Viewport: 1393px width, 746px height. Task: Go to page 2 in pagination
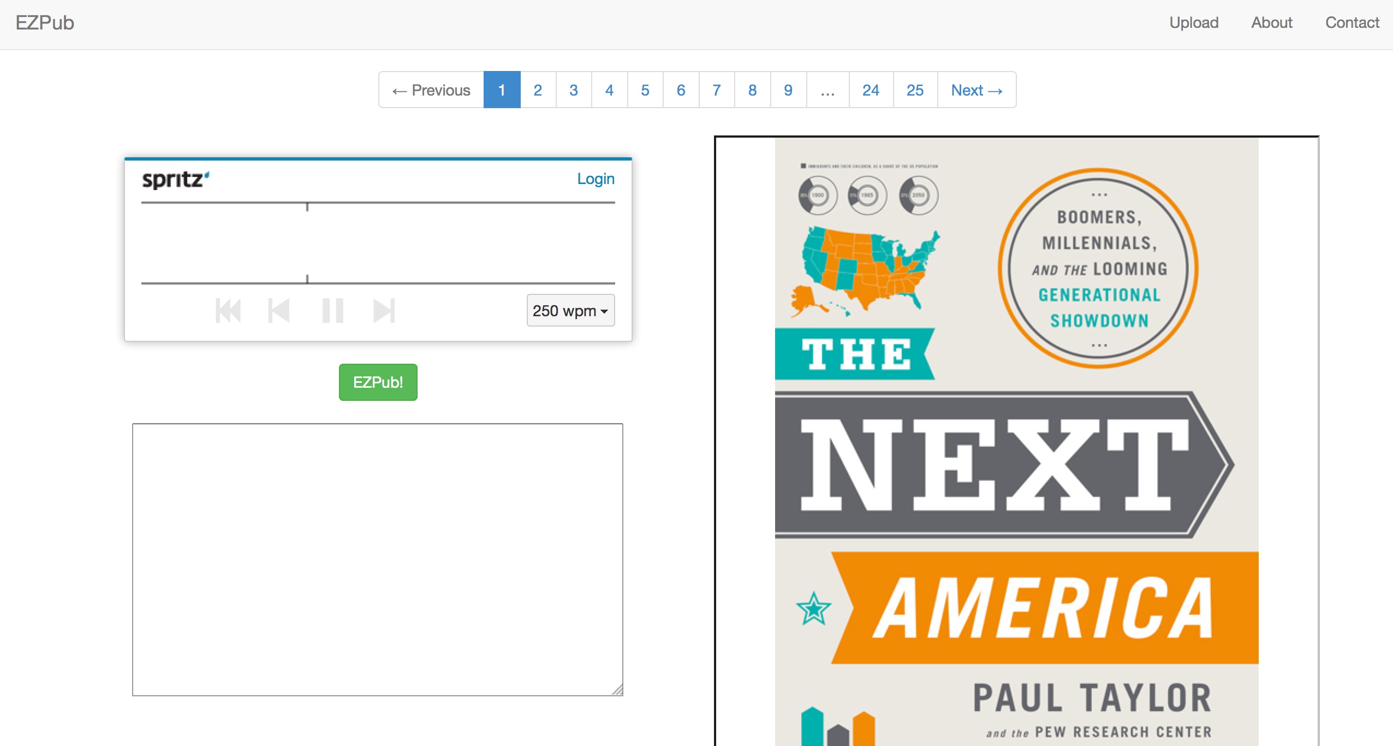[538, 90]
